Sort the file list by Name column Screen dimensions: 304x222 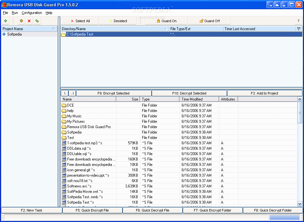point(88,99)
